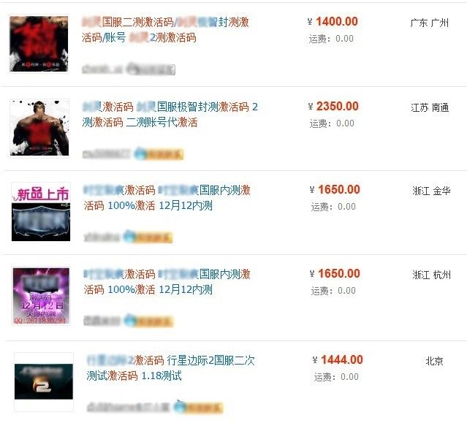Open the 行星边际2国服二次测试激活码 title
Image resolution: width=467 pixels, height=423 pixels.
tap(171, 368)
